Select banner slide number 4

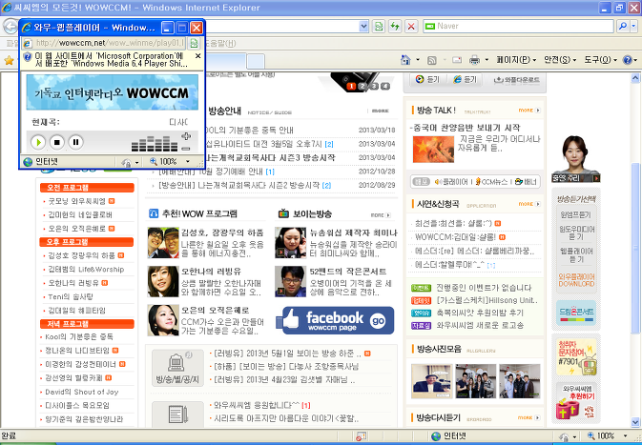coord(385,86)
